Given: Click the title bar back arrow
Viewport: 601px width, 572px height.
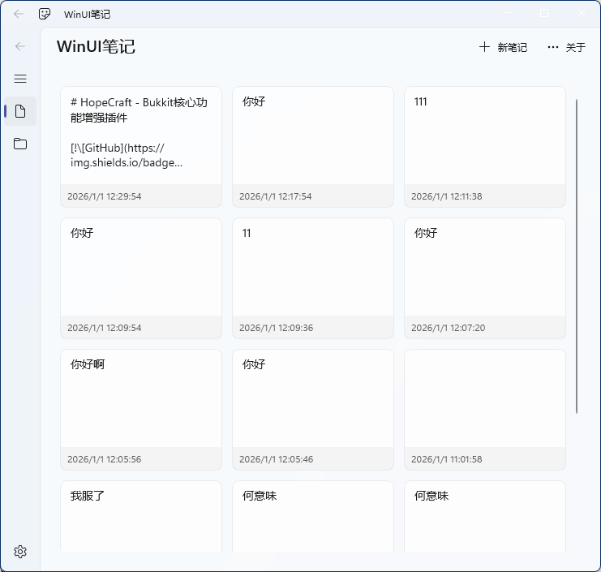Looking at the screenshot, I should click(19, 14).
